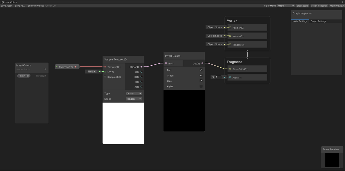
Task: Select the MainTex property in Blackboard
Action: 24,76
